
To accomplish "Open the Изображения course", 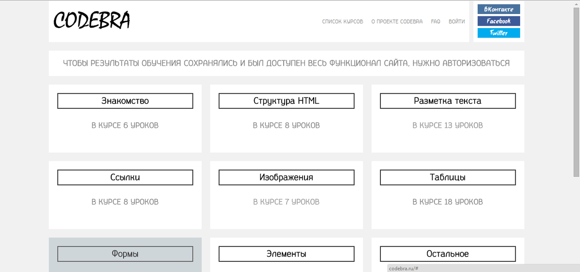I will pos(287,177).
